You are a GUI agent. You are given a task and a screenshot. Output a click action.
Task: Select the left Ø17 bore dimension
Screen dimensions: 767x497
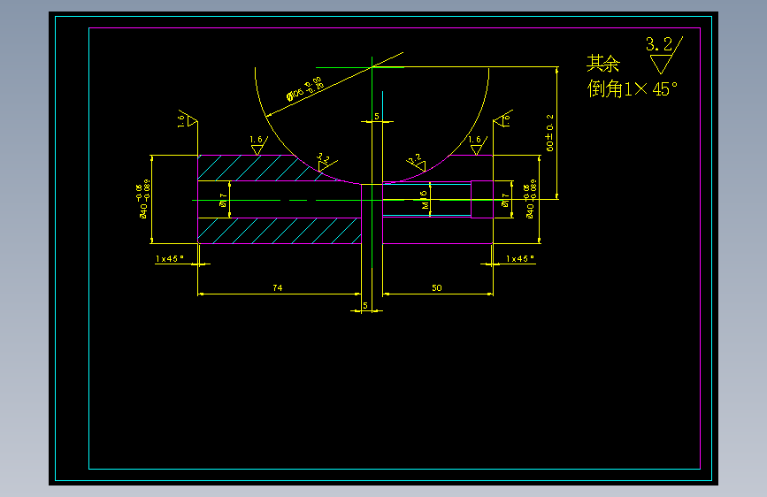coord(223,200)
